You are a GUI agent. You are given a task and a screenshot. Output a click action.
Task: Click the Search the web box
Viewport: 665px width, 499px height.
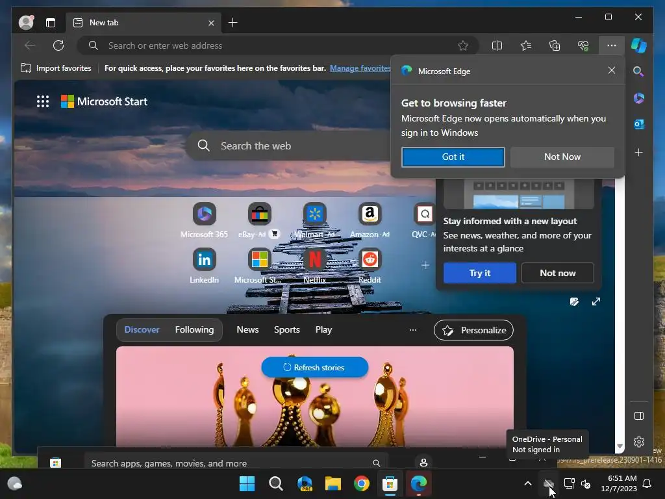[x=289, y=146]
